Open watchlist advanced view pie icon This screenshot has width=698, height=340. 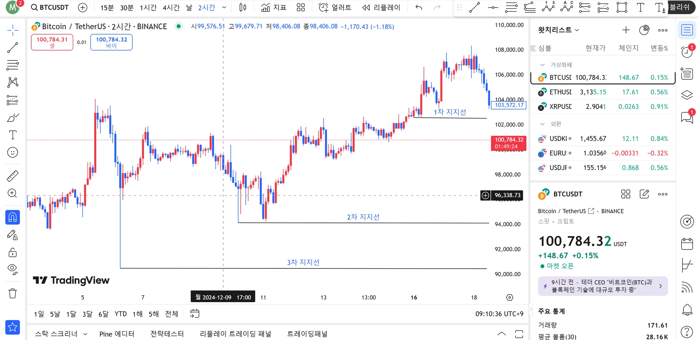pyautogui.click(x=644, y=30)
